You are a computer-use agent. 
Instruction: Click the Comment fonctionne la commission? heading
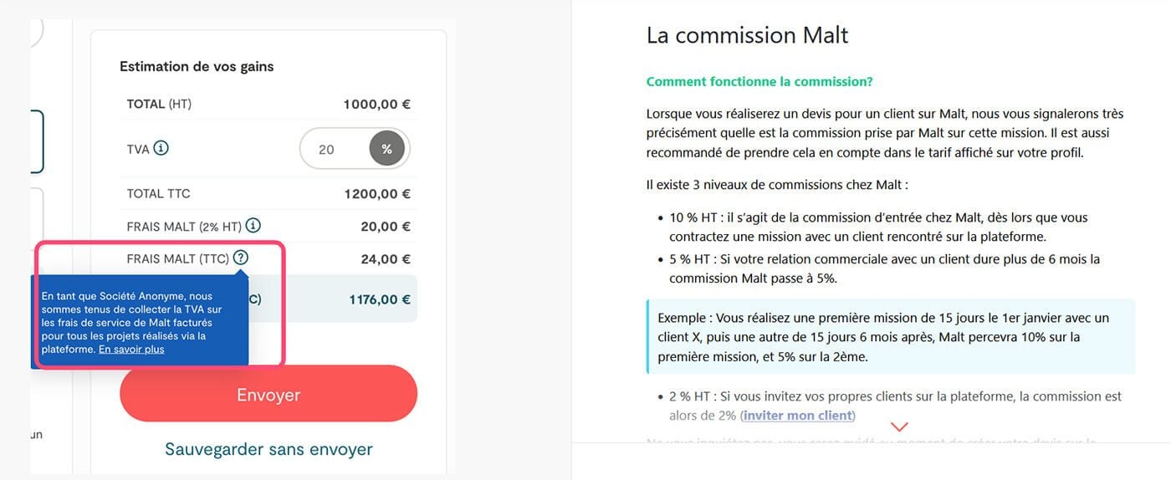(x=759, y=82)
